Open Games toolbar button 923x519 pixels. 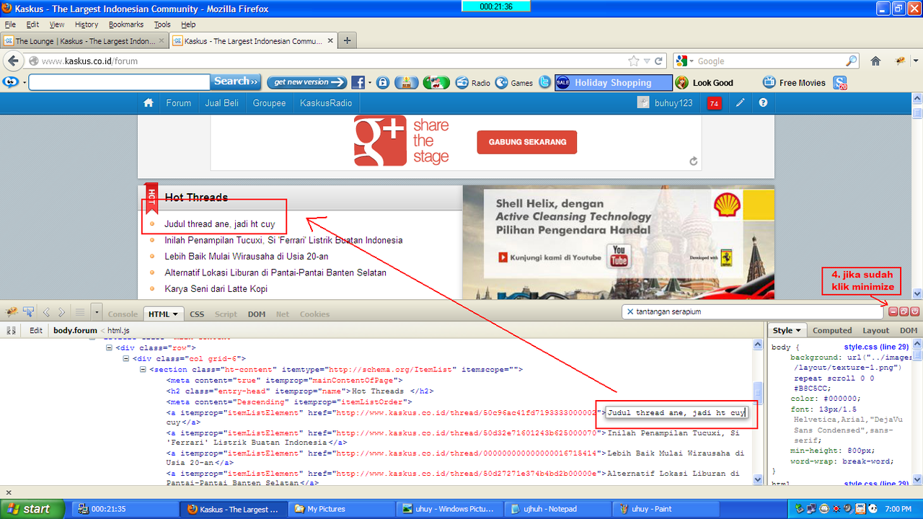click(514, 83)
